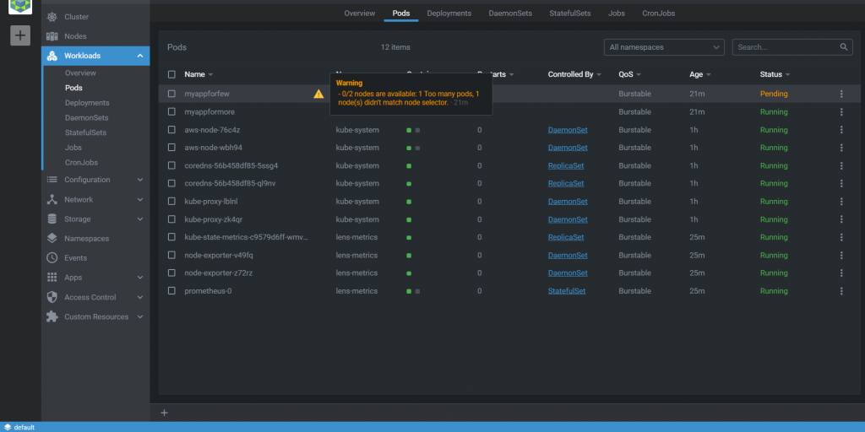Expand the Custom Resources section chevron
The width and height of the screenshot is (865, 432).
tap(140, 317)
